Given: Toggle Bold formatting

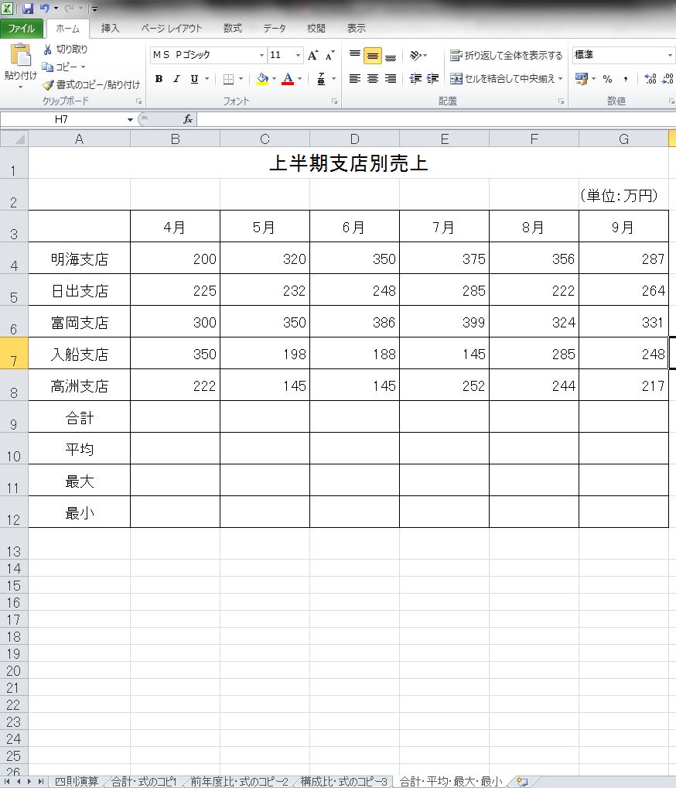Looking at the screenshot, I should click(159, 79).
